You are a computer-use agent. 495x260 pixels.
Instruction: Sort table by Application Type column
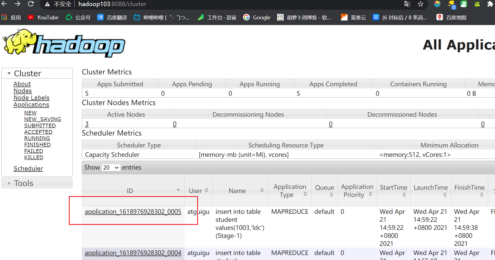point(290,191)
